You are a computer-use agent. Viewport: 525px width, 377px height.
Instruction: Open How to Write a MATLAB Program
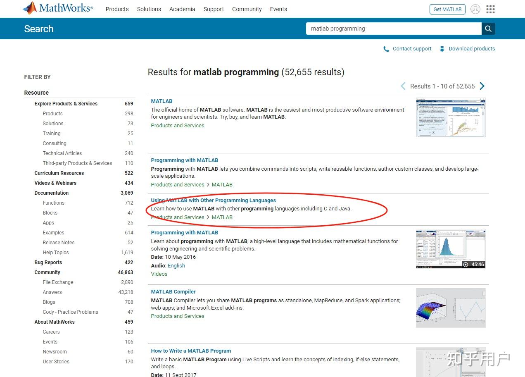[x=191, y=351]
